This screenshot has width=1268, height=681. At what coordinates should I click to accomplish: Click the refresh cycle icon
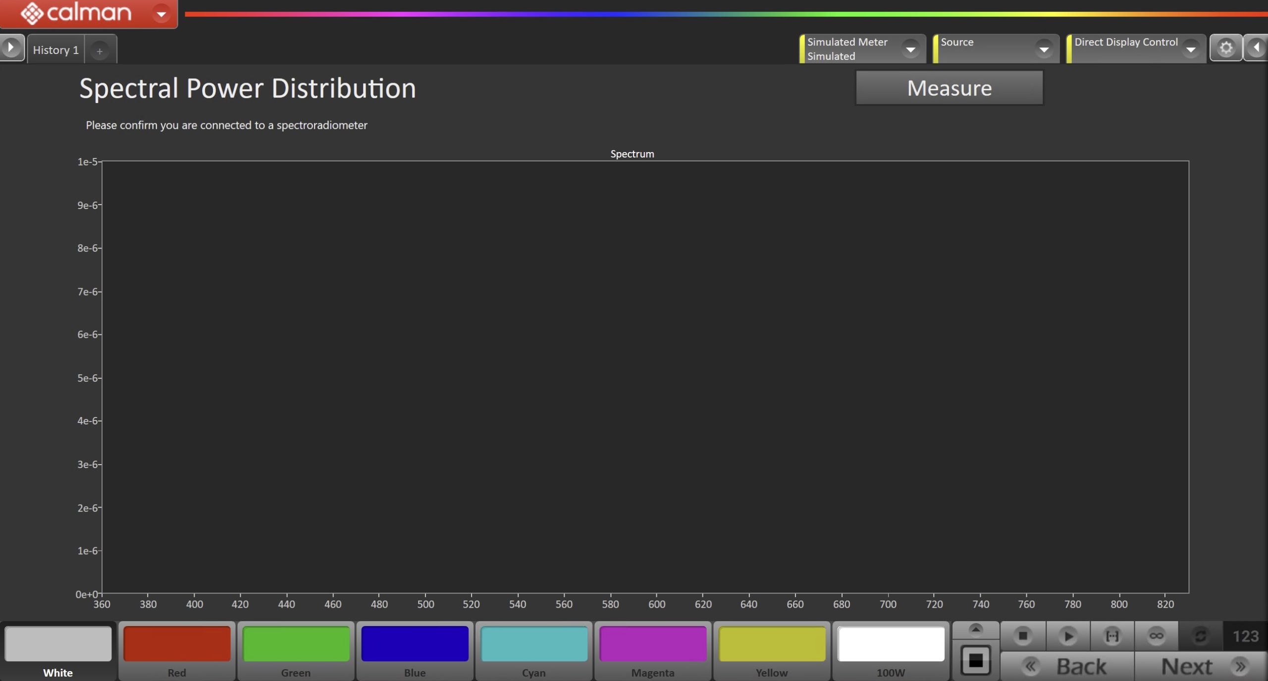click(1200, 636)
